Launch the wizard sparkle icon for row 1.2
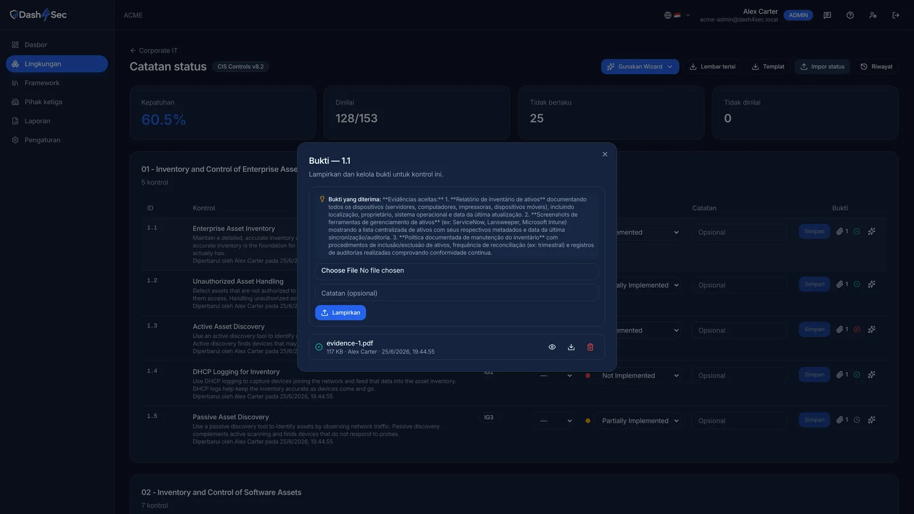 pyautogui.click(x=872, y=284)
